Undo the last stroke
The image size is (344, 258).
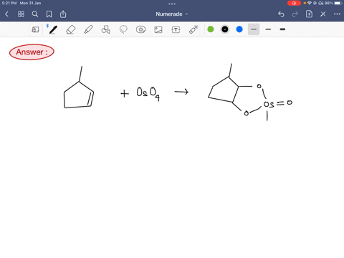281,14
